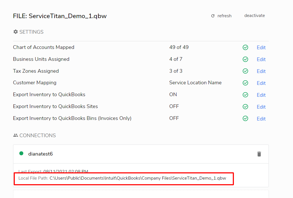Click the refresh button

click(x=221, y=16)
